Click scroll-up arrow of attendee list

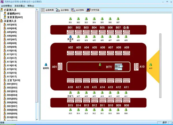(x=37, y=9)
